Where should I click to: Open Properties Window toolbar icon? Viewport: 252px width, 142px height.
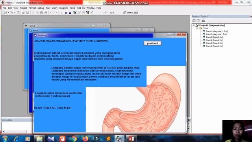[79, 13]
